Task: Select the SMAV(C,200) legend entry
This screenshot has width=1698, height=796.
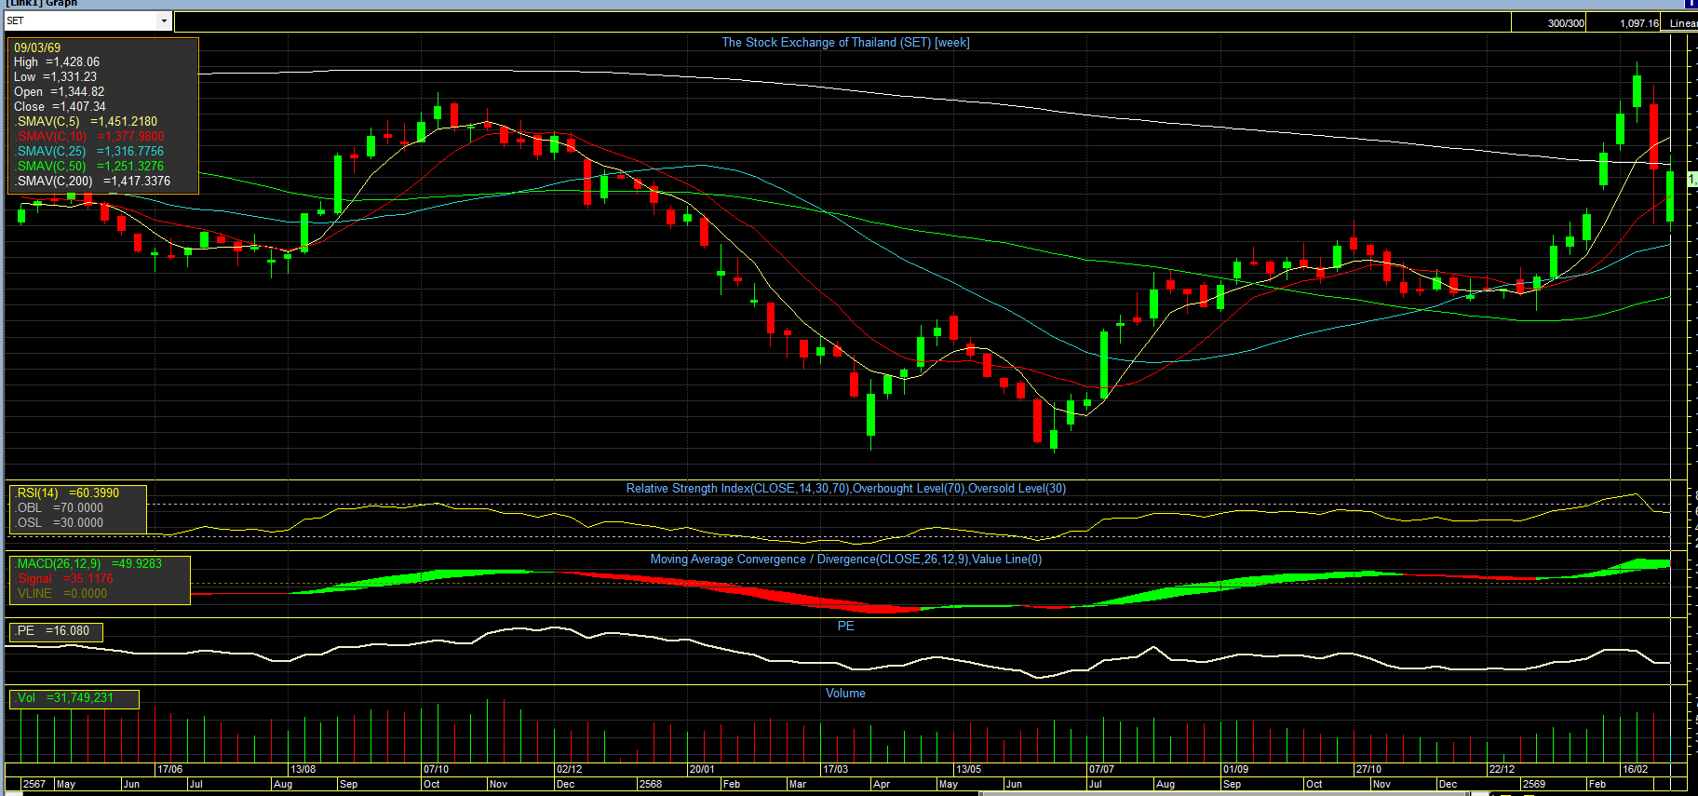Action: click(92, 182)
